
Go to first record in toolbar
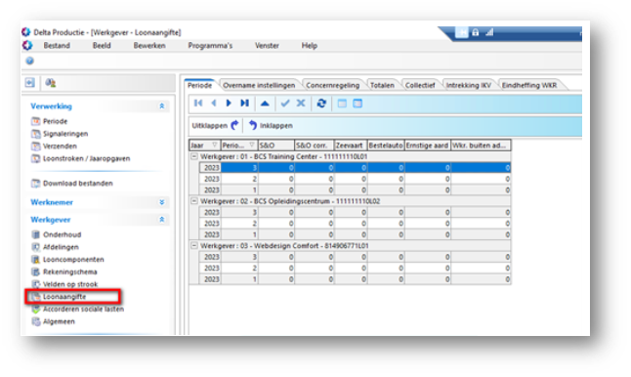coord(198,104)
